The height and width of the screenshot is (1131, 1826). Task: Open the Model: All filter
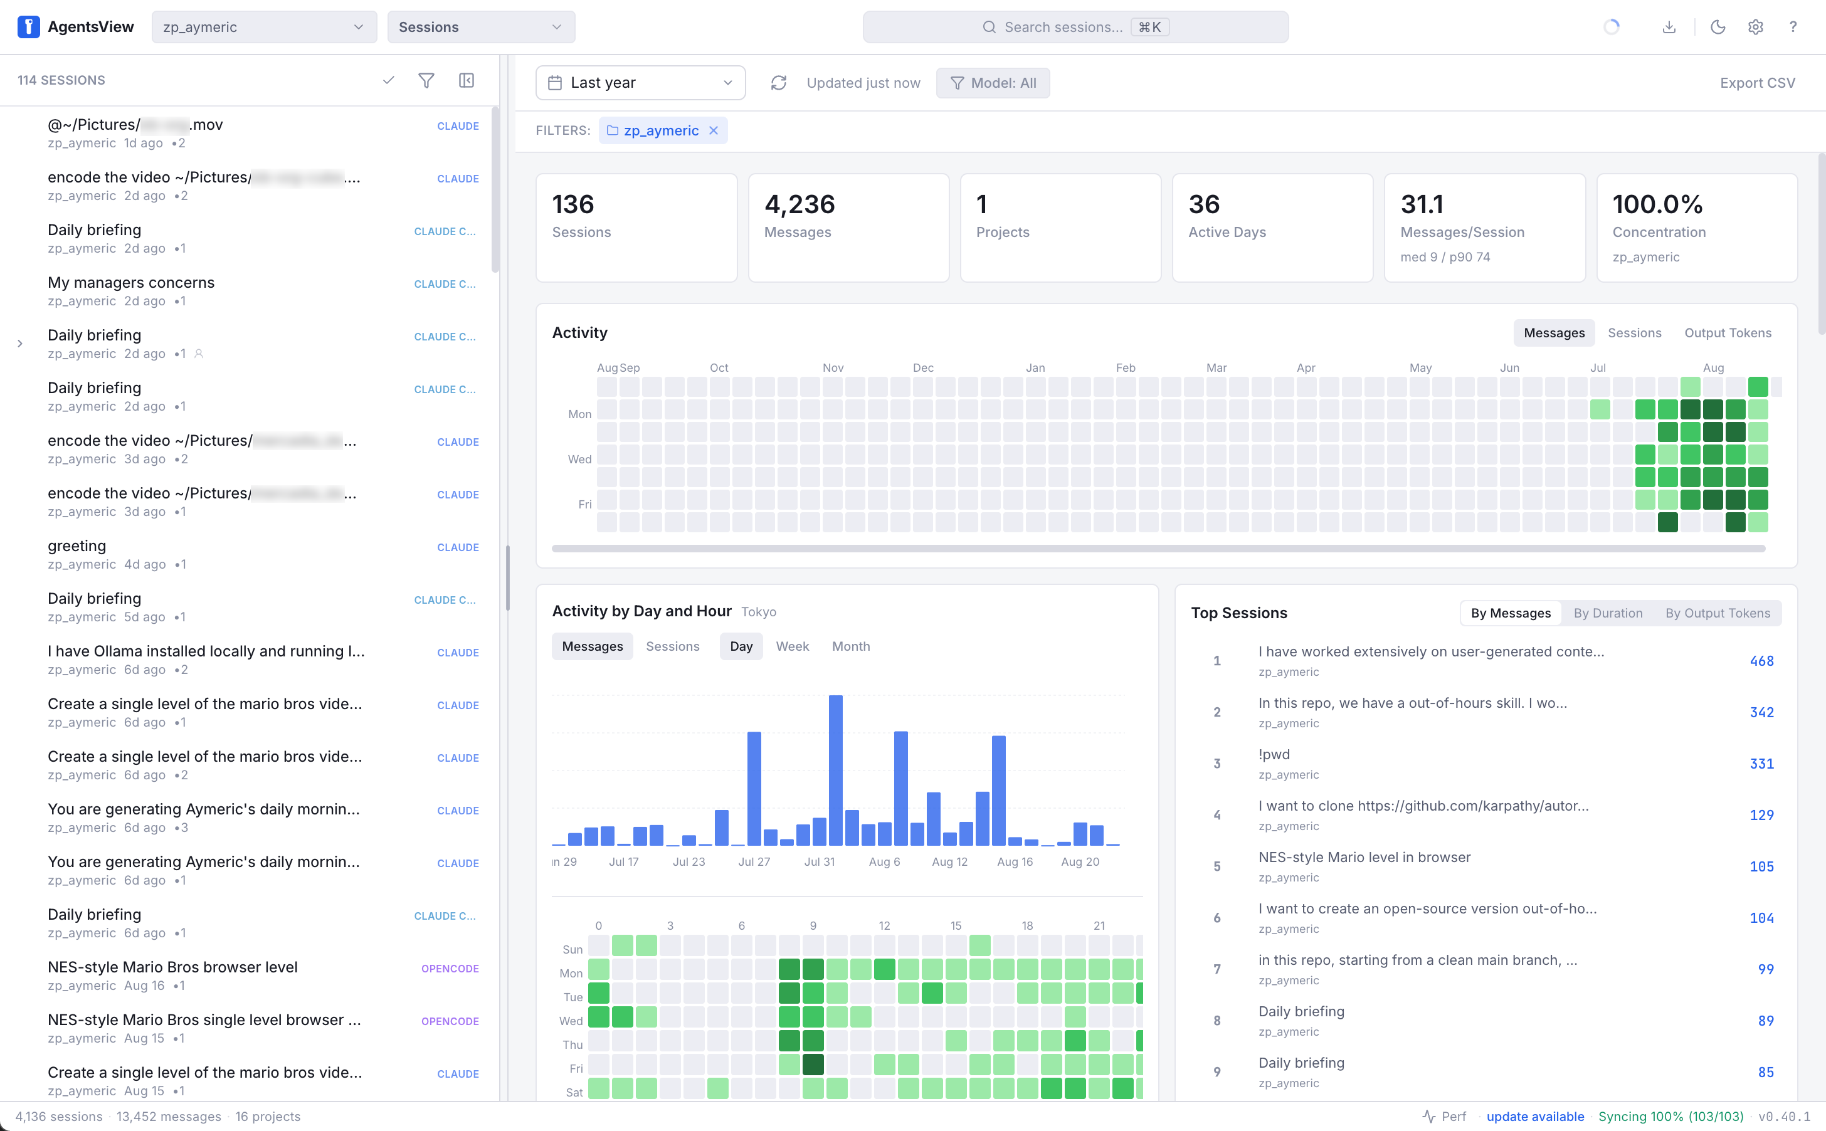(993, 83)
